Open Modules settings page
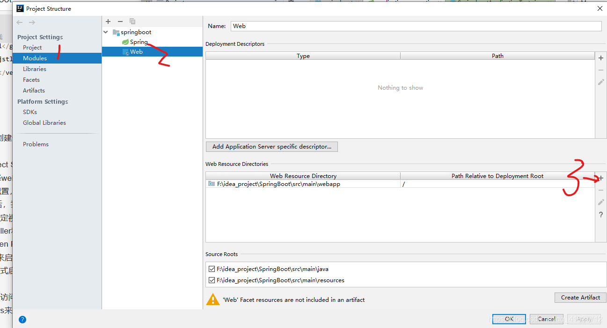Image resolution: width=607 pixels, height=328 pixels. coord(57,58)
